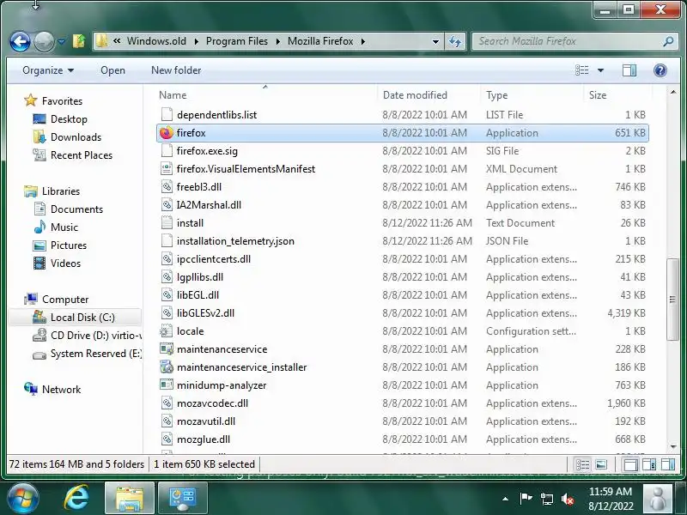This screenshot has width=687, height=515.
Task: Click the Open toolbar button
Action: (x=112, y=70)
